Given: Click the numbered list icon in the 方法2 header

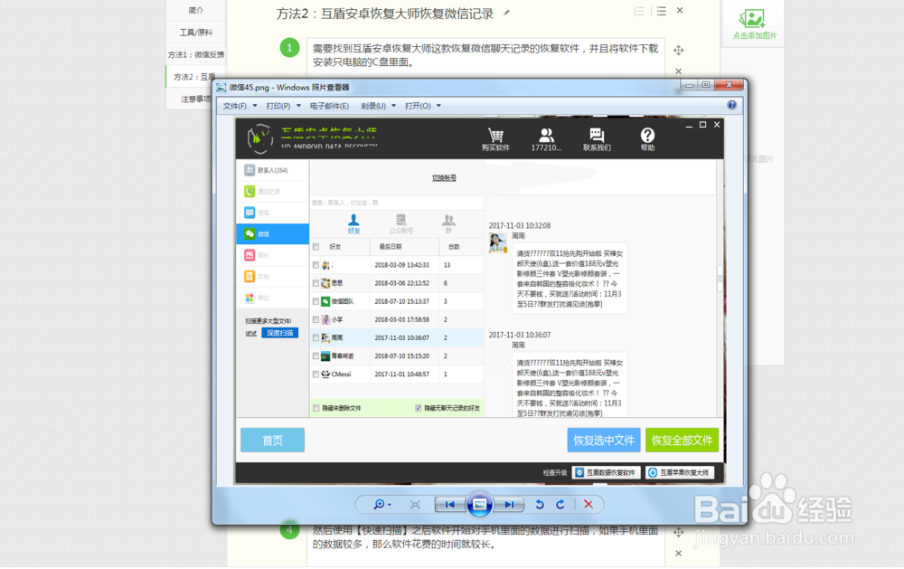Looking at the screenshot, I should (639, 11).
